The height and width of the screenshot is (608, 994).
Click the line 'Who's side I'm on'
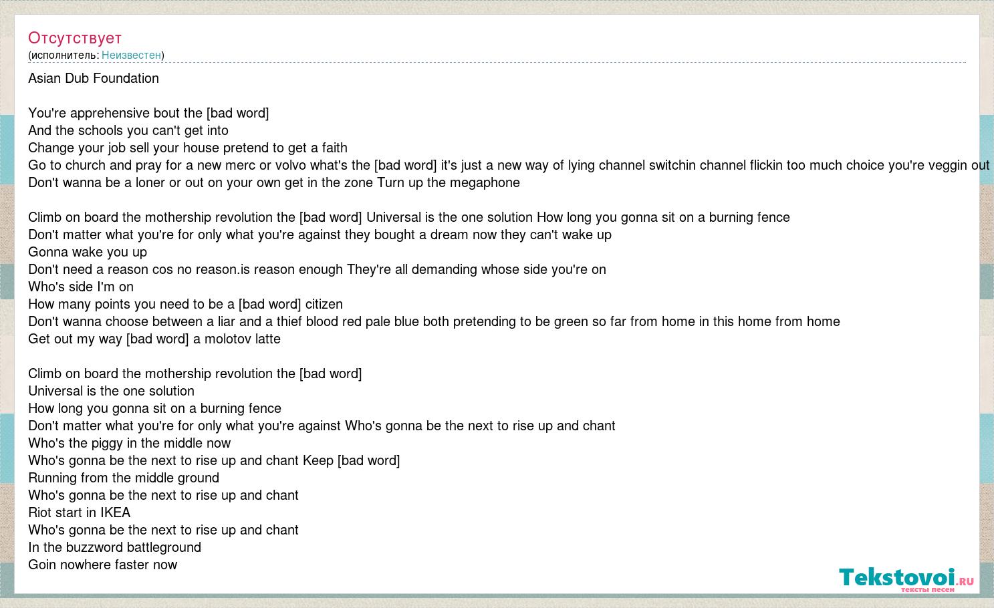click(81, 287)
